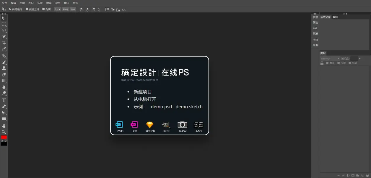Click the .XD file format icon
Screen dimensions: 371x178
tap(134, 125)
